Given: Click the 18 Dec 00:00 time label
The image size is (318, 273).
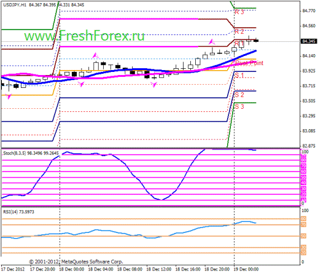Looking at the screenshot, I should click(72, 269).
